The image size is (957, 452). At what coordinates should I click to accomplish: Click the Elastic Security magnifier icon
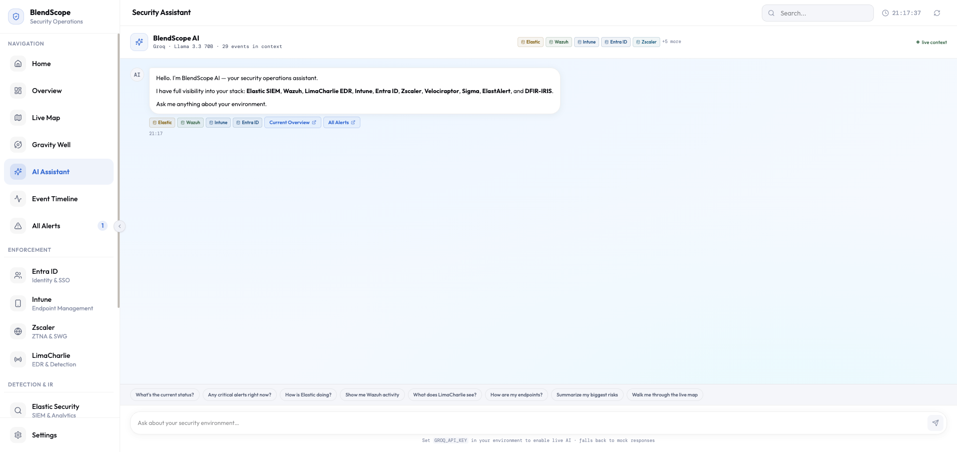(x=18, y=410)
